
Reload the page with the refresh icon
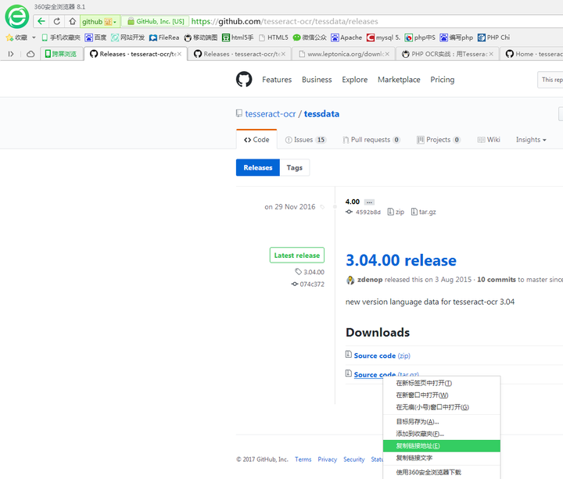57,21
